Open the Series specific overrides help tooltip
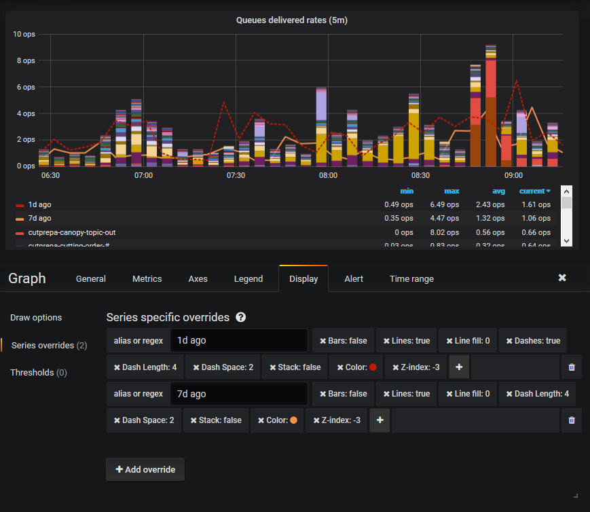The height and width of the screenshot is (512, 590). (x=242, y=317)
